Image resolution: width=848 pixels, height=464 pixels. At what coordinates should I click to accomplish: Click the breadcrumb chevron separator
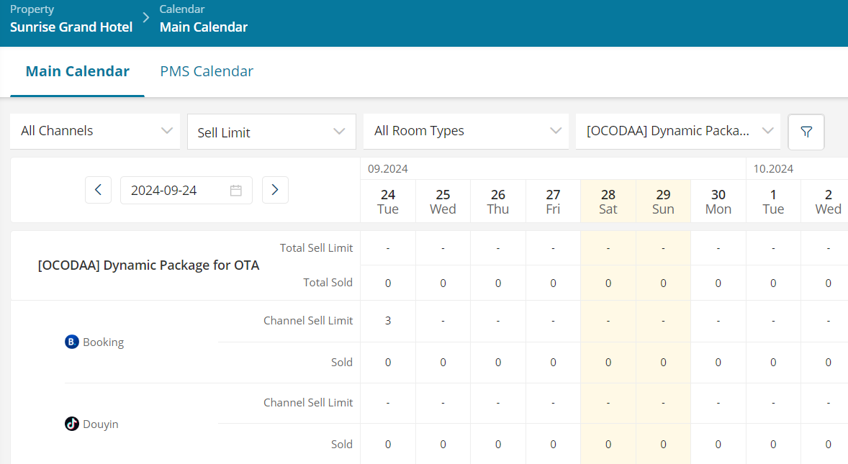146,18
